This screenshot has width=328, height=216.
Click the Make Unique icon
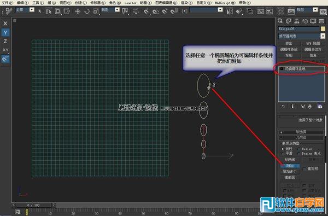pyautogui.click(x=302, y=107)
